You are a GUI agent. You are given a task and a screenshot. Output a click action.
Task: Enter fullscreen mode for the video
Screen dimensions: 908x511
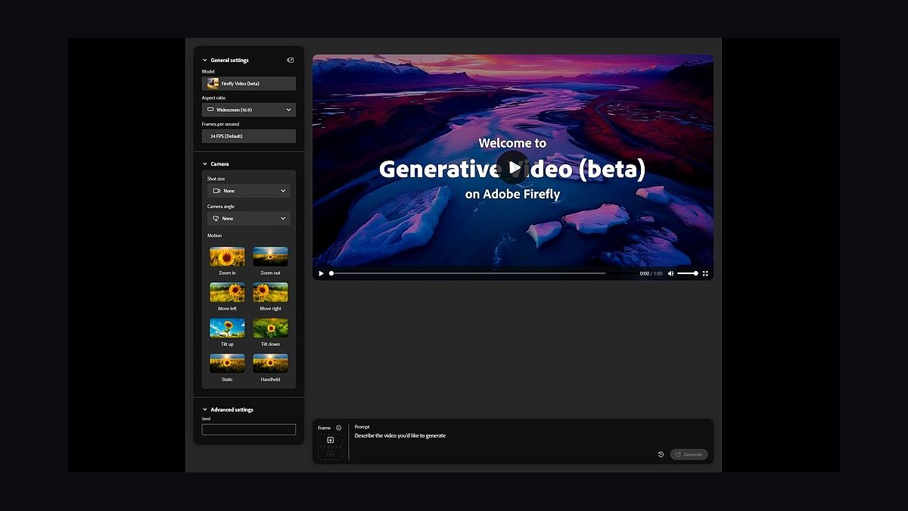[705, 273]
